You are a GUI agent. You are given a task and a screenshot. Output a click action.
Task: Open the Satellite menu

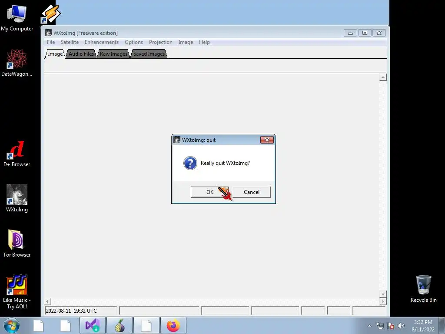tap(70, 42)
